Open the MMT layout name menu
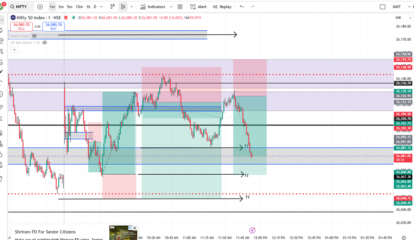 click(x=397, y=7)
